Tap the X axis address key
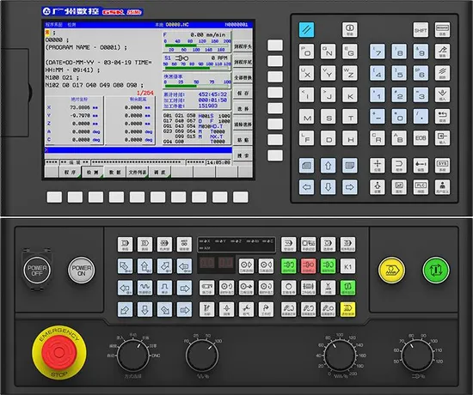Screen dimensions: 473x395 (x=306, y=73)
